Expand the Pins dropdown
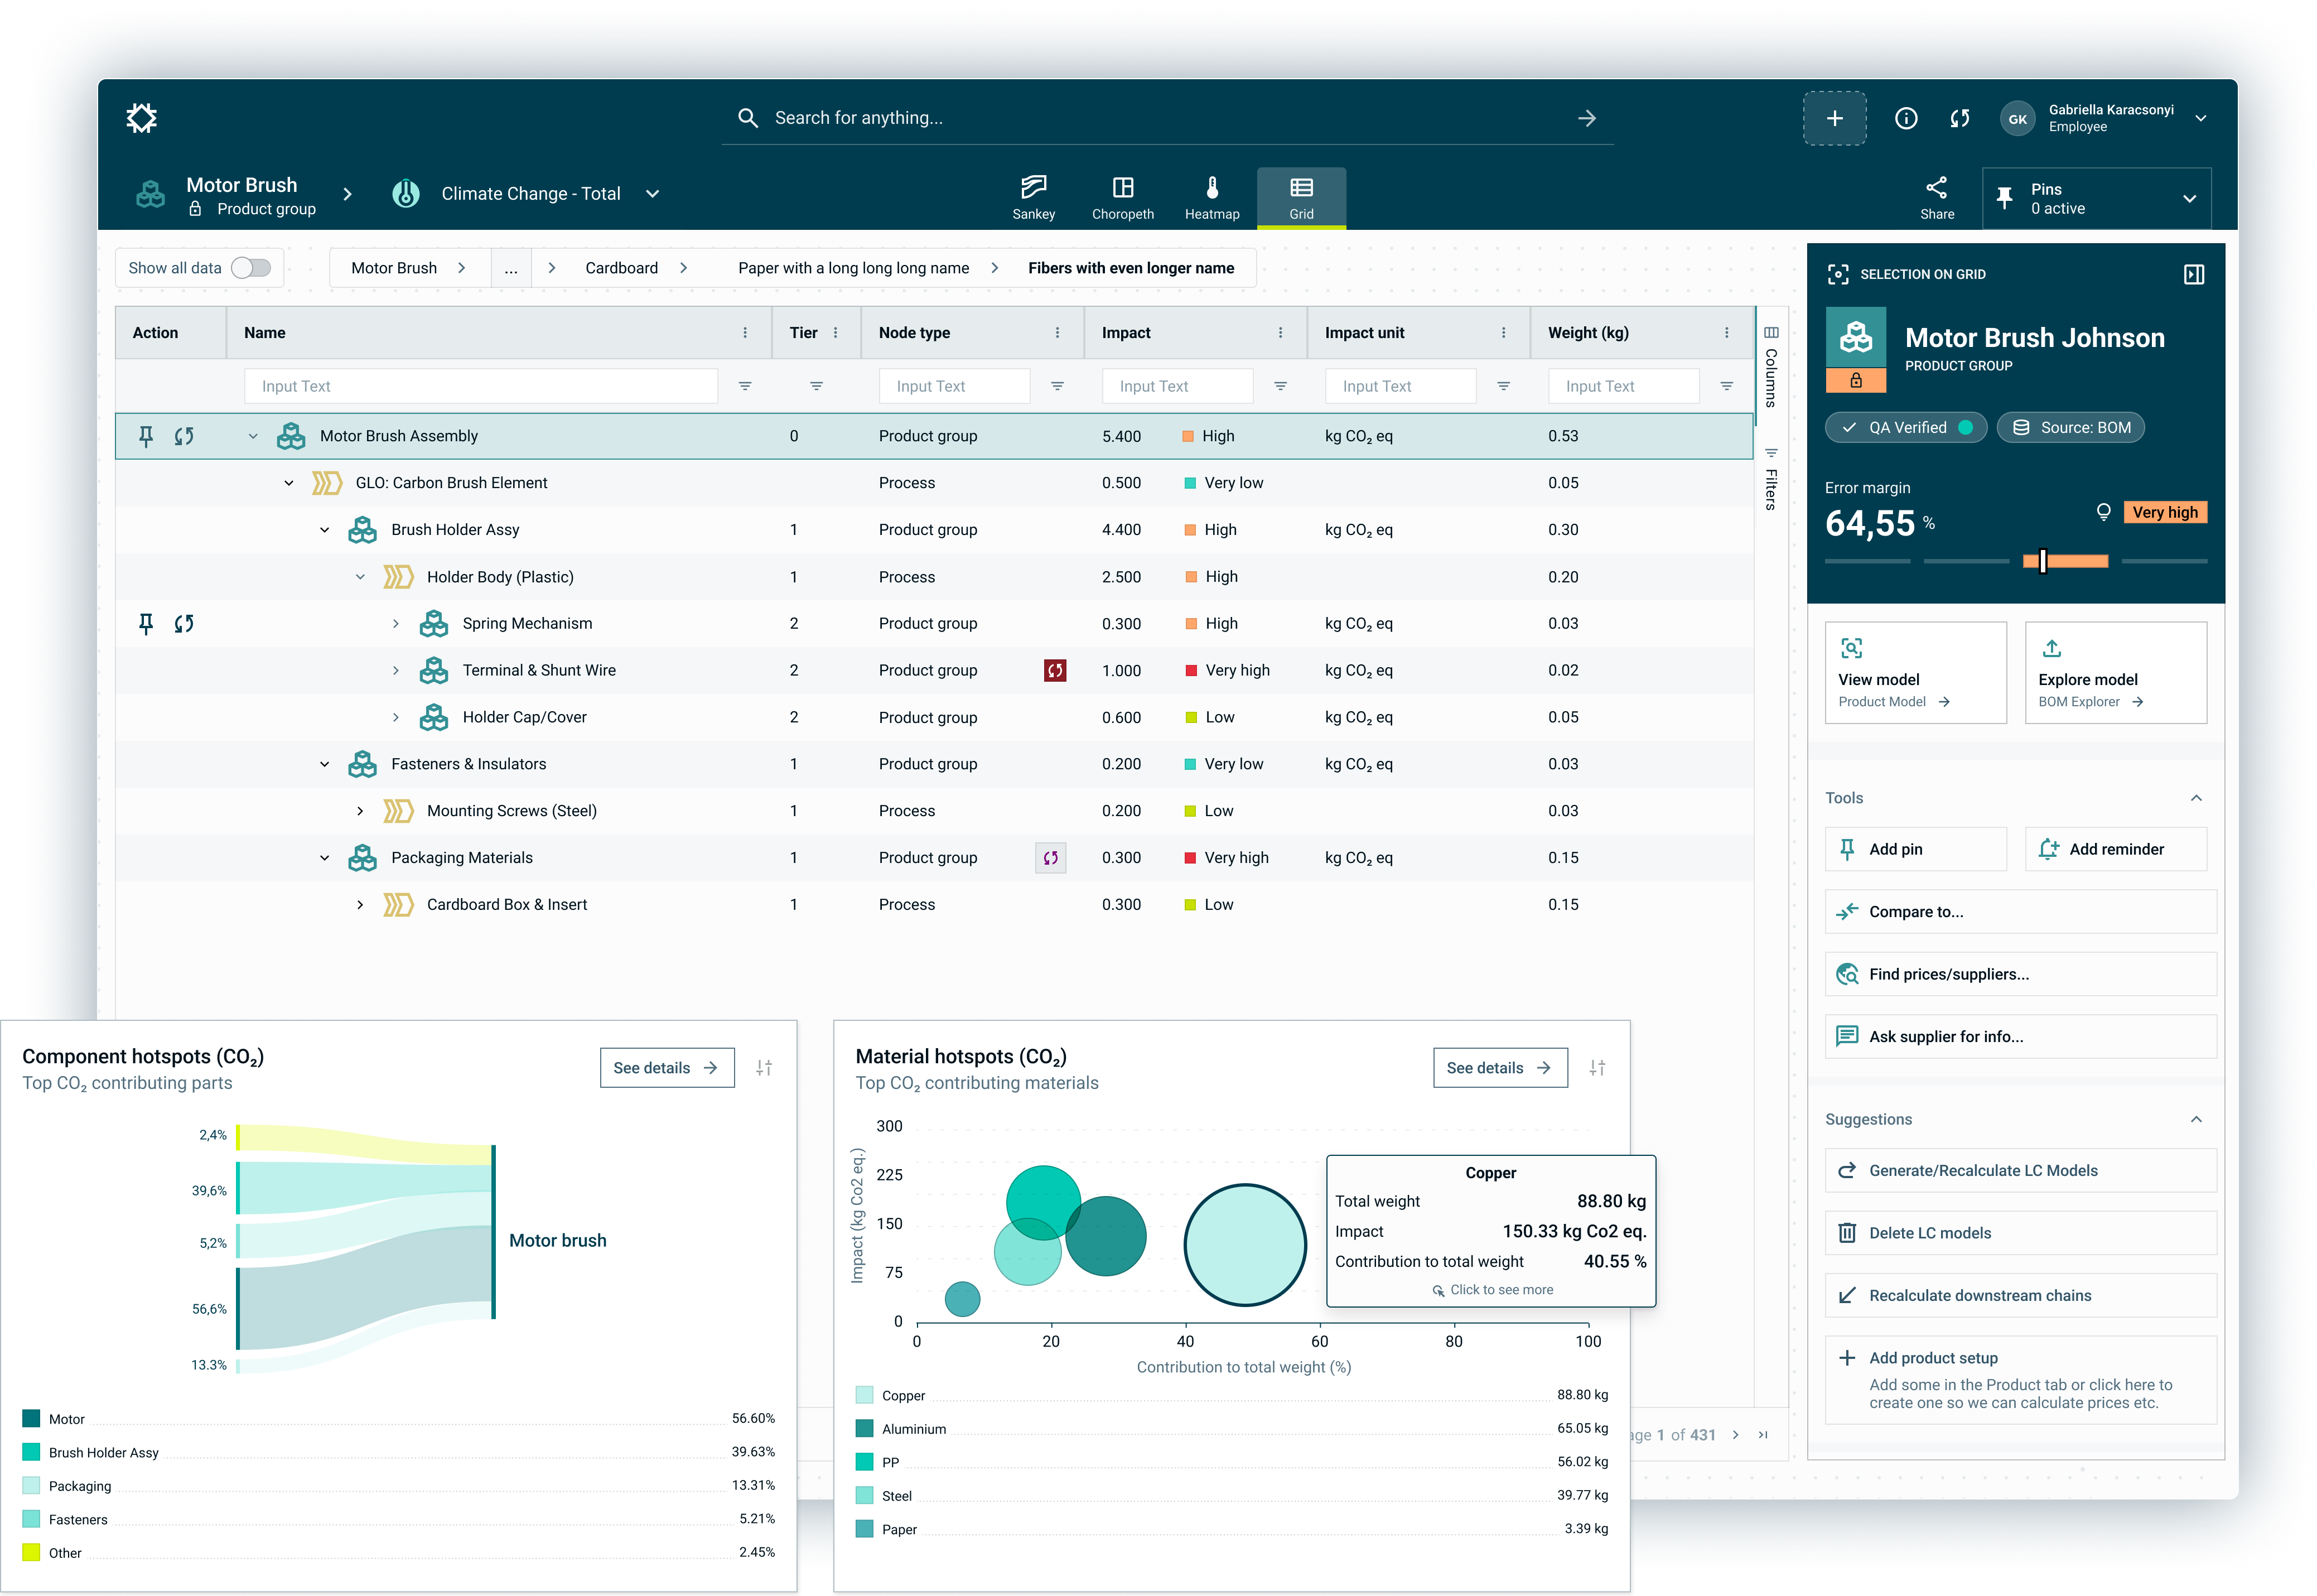This screenshot has width=2317, height=1596. [x=2189, y=198]
